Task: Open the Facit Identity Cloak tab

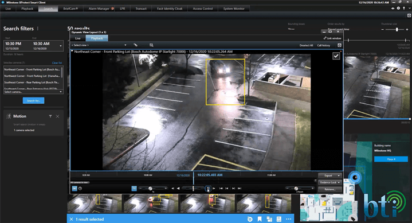Action: 170,9
